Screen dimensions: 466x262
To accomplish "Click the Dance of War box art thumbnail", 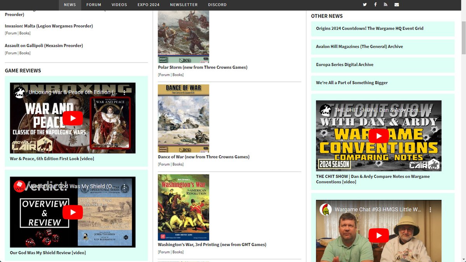I will 183,118.
